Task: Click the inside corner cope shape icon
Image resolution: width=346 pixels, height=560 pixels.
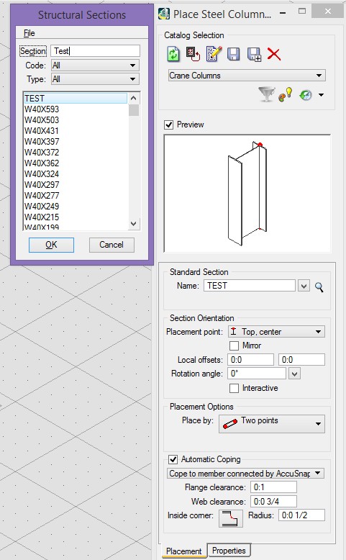Action: (230, 518)
